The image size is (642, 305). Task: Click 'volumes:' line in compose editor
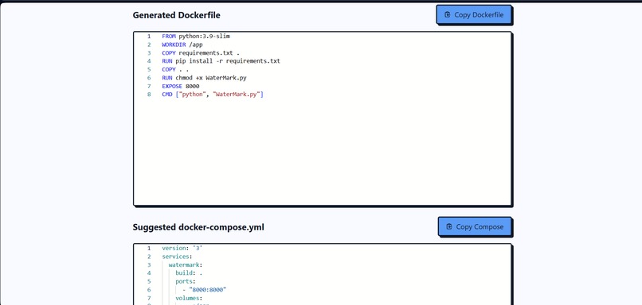[x=189, y=298]
